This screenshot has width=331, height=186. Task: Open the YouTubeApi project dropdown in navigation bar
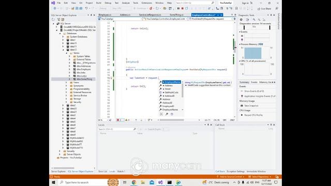coord(141,19)
